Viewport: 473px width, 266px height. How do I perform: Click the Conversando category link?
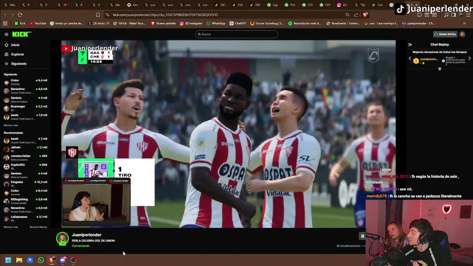[81, 246]
